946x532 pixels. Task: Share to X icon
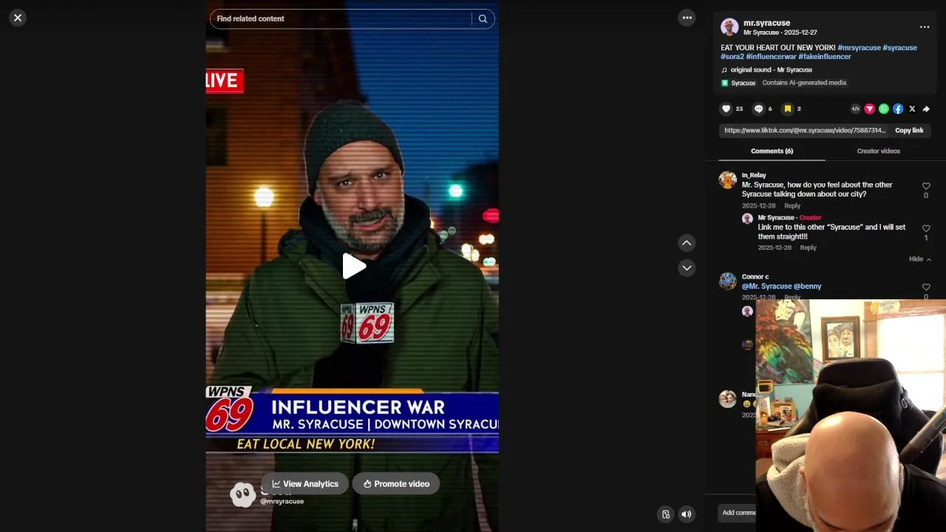click(x=912, y=109)
